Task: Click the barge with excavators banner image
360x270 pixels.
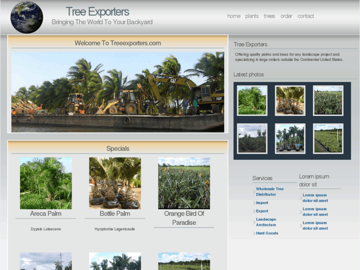Action: pyautogui.click(x=118, y=92)
